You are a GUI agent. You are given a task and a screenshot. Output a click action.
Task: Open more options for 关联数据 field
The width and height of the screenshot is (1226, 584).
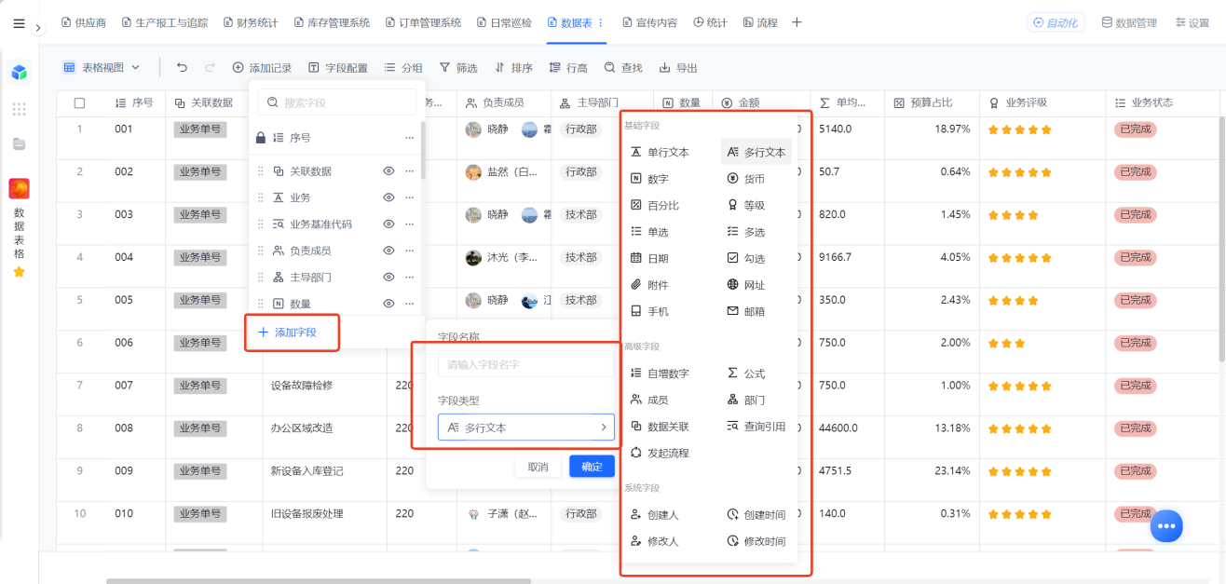(x=409, y=171)
